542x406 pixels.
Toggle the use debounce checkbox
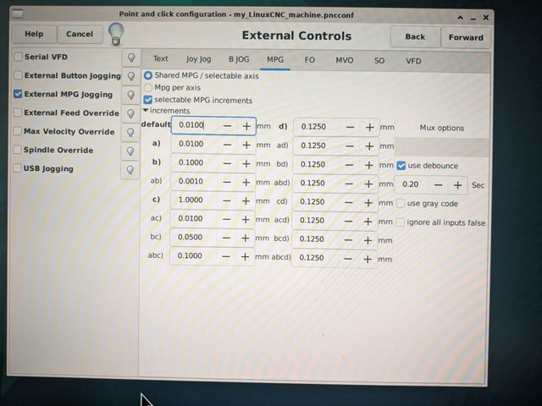(401, 166)
